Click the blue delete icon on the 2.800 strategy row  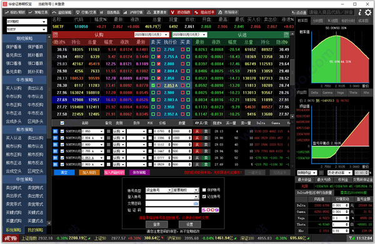(x=55, y=144)
